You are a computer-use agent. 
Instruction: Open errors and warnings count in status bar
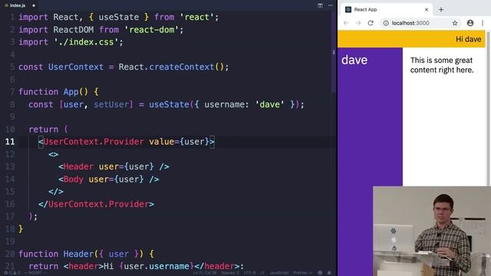tap(12, 273)
